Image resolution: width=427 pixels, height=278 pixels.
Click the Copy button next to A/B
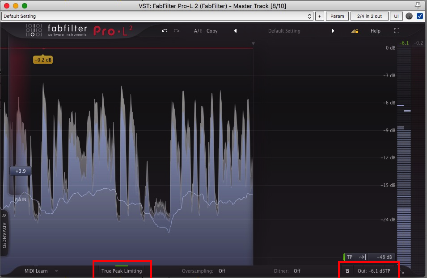coord(212,31)
